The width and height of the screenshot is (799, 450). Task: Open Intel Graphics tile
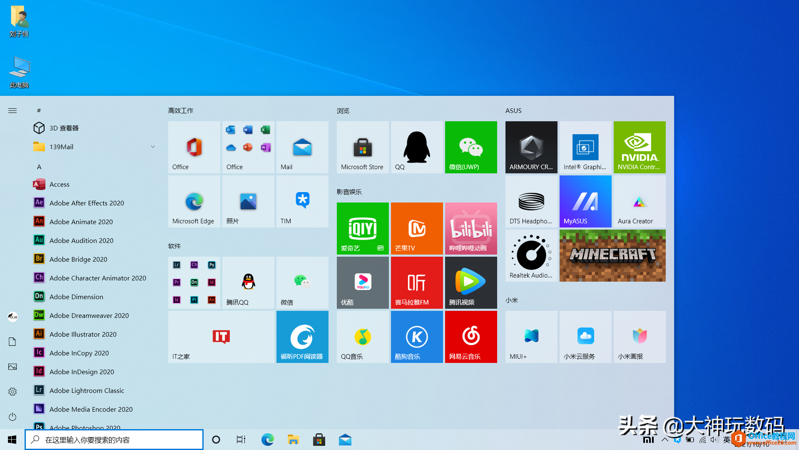tap(585, 147)
